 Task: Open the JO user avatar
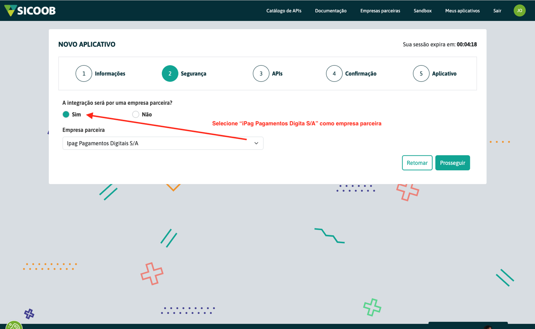click(520, 10)
